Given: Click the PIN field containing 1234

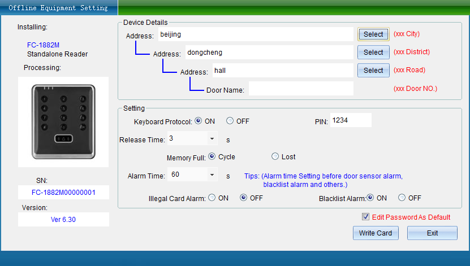Looking at the screenshot, I should coord(350,120).
